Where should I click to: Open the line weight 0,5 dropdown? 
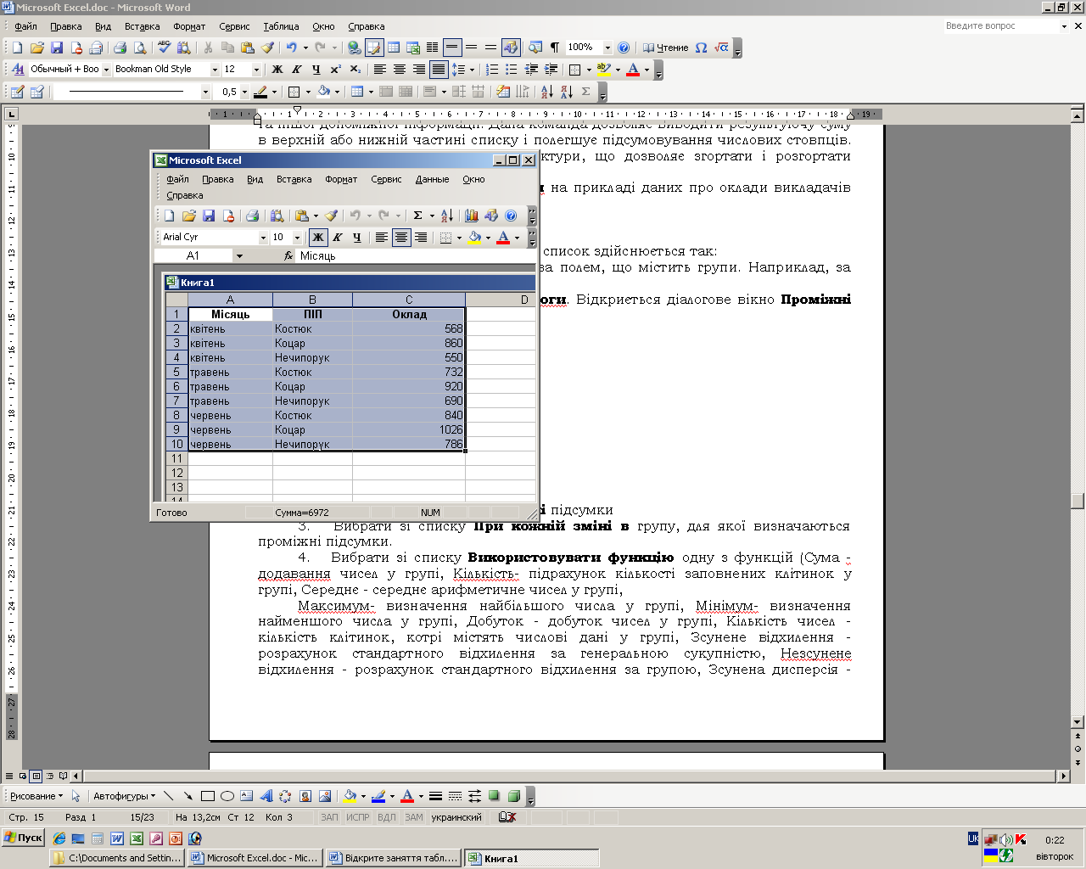[x=244, y=92]
